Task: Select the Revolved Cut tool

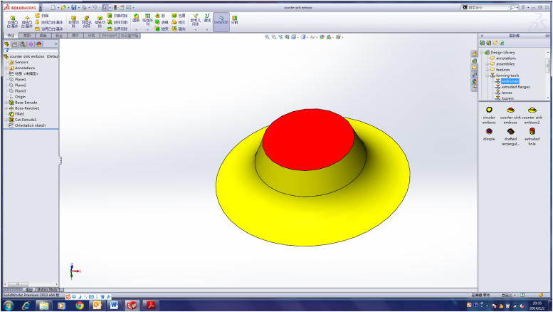Action: (100, 21)
